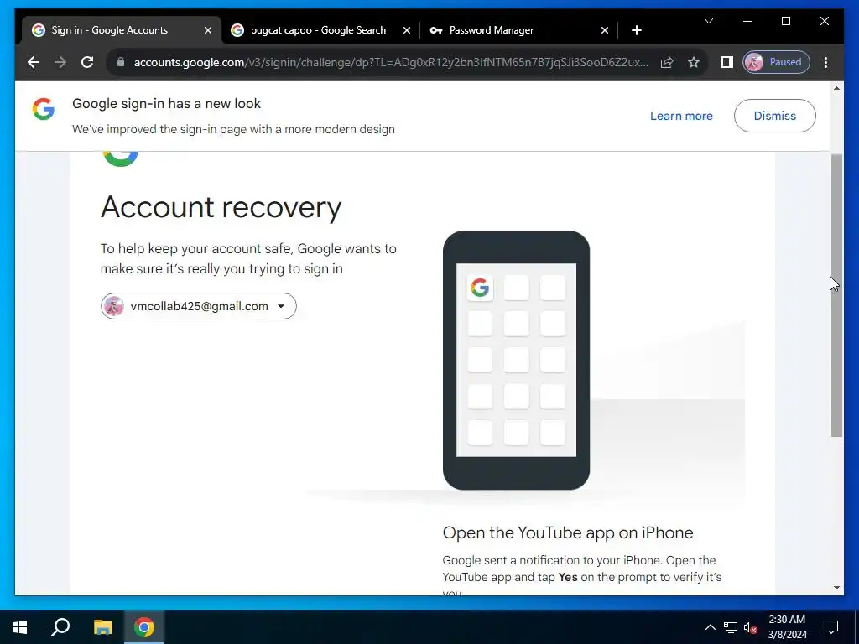
Task: Click the Google app icon on phone illustration
Action: tap(480, 288)
